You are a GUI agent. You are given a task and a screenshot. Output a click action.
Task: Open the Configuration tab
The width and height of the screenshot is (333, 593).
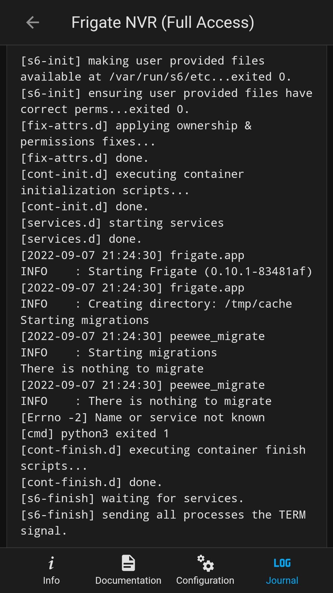tap(205, 580)
